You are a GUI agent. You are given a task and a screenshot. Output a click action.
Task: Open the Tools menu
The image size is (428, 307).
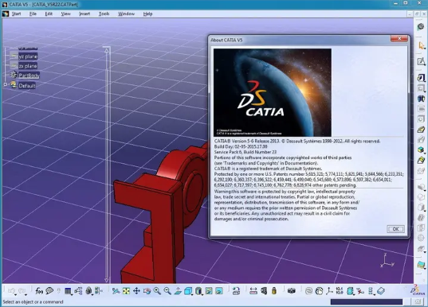point(104,14)
